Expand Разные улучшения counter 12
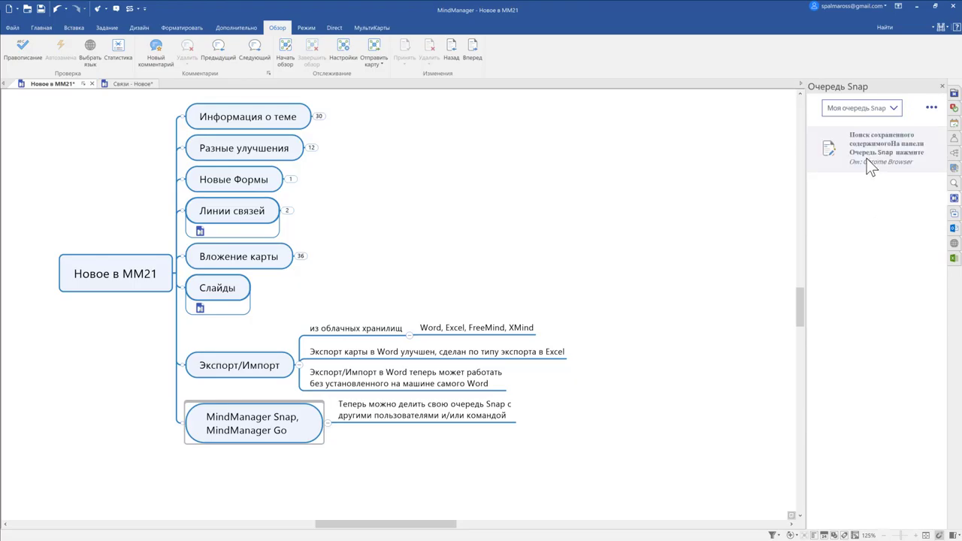 pos(311,148)
